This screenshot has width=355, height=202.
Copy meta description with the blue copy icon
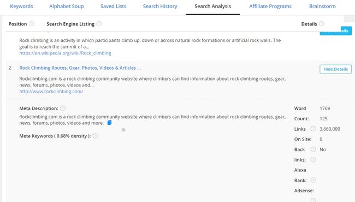point(109,123)
